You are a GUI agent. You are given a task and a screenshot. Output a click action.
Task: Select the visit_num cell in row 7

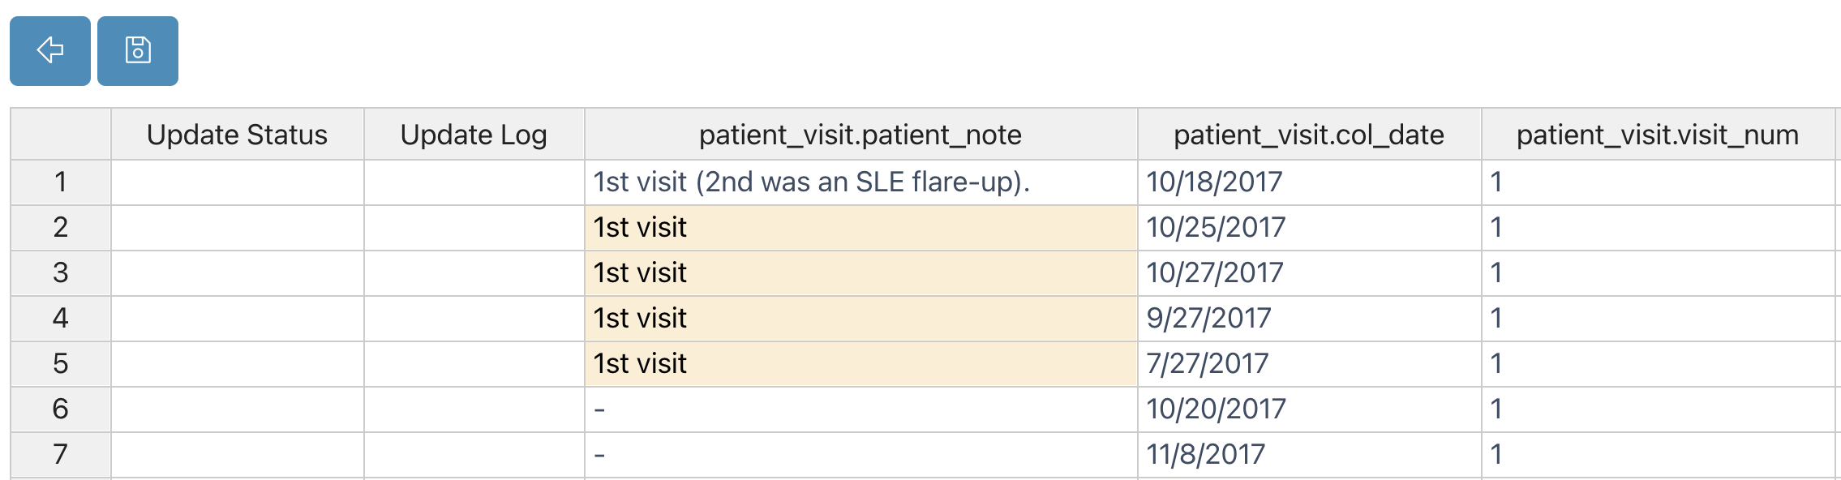pyautogui.click(x=1658, y=454)
